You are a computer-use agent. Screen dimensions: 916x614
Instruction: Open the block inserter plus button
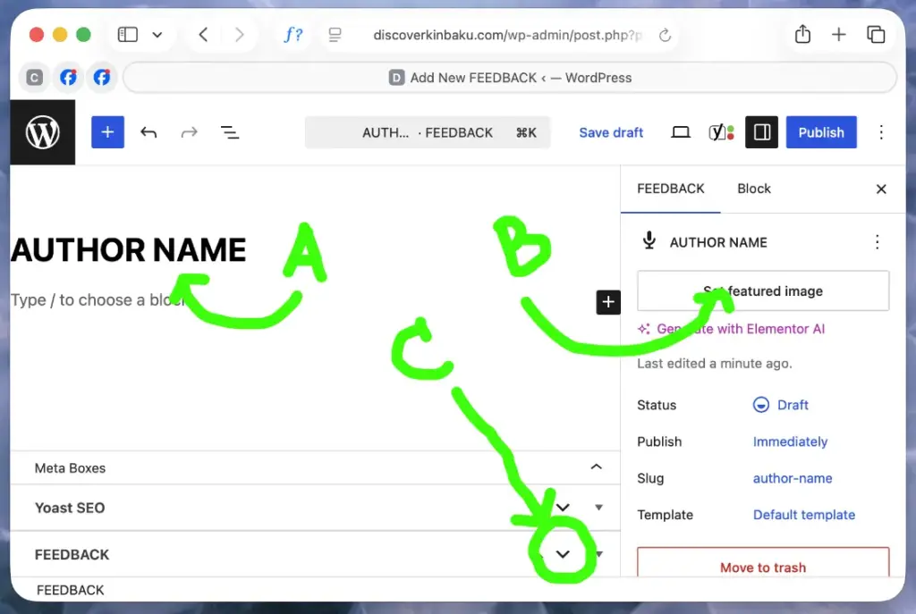click(x=107, y=132)
